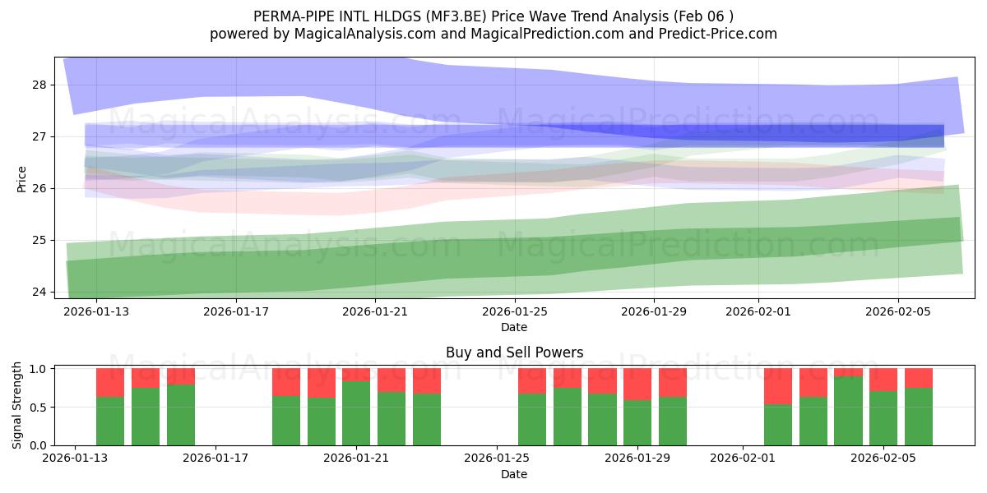
Task: Click 2026-02-05 date tick under the price chart
Action: 897,311
